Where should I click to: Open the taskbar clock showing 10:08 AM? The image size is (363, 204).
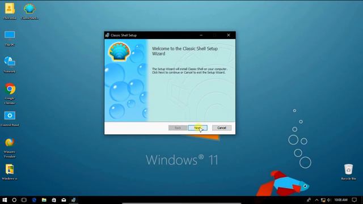[341, 200]
